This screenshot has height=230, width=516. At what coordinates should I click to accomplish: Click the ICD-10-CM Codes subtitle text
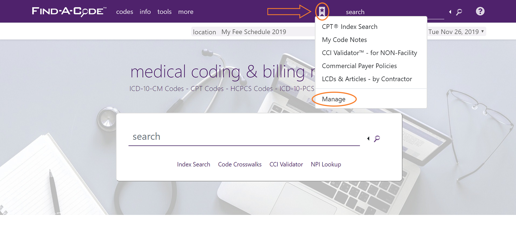[157, 89]
